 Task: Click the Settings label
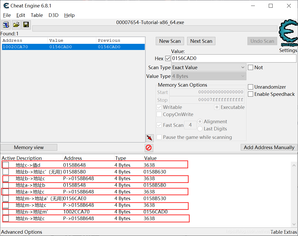point(288,50)
